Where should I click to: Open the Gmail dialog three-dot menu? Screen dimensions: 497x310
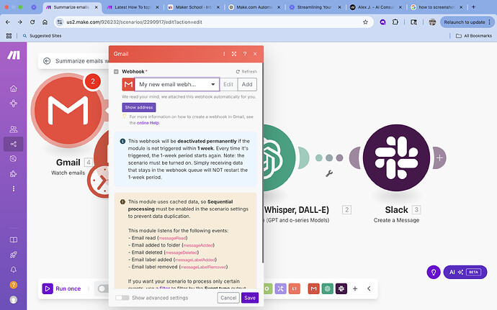tap(224, 54)
